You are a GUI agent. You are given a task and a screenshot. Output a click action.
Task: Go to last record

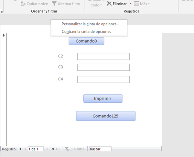pos(53,149)
